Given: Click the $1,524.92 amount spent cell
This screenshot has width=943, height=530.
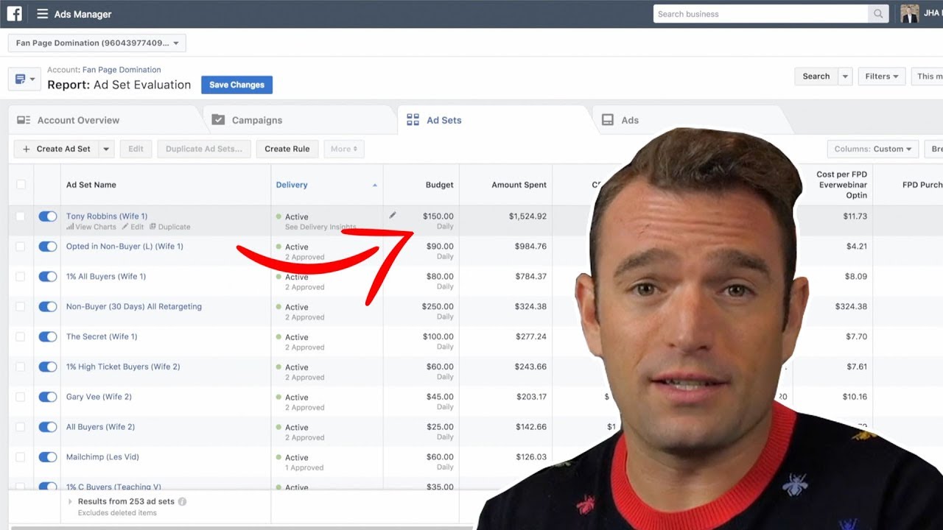Looking at the screenshot, I should pyautogui.click(x=527, y=216).
